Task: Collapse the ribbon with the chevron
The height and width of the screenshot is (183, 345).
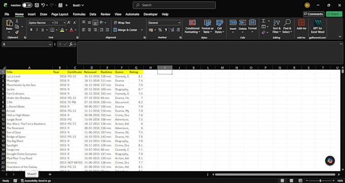Action: (340, 36)
